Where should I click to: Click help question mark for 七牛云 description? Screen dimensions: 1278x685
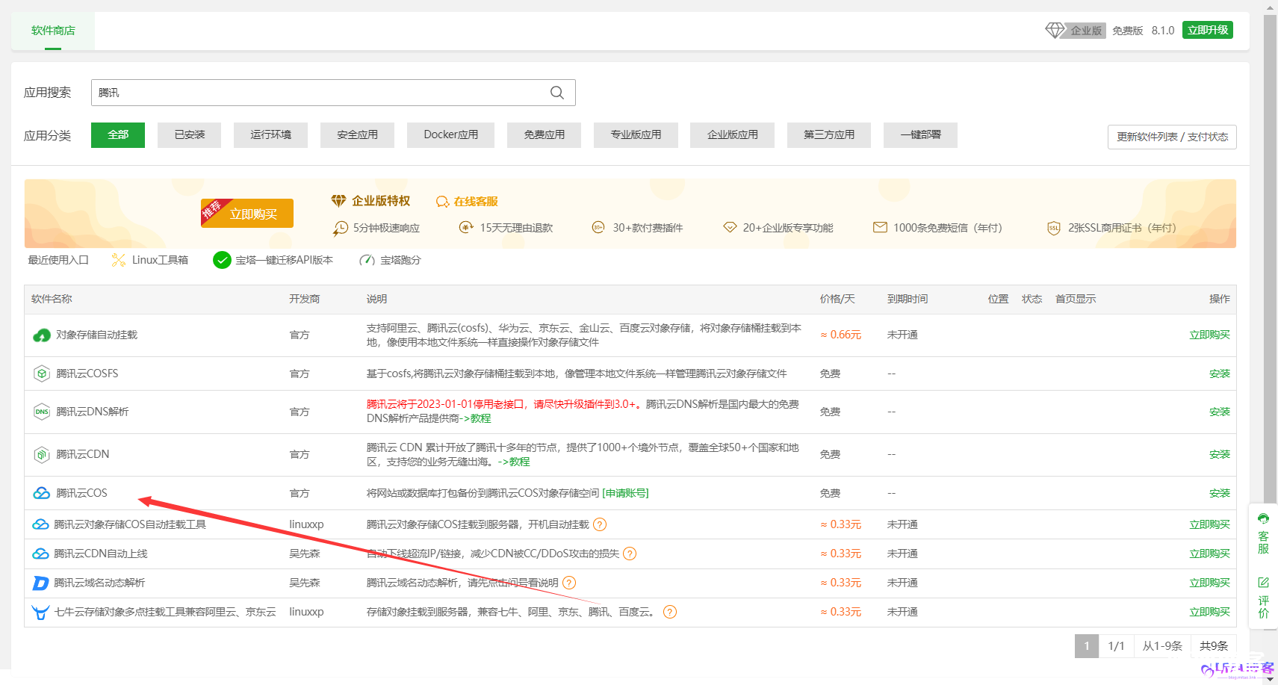coord(670,612)
